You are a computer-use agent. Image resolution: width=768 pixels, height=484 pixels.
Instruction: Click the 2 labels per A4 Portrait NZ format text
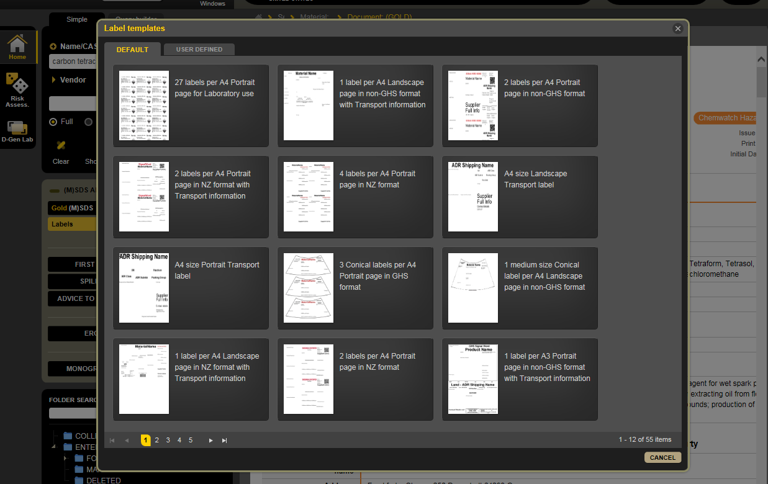tap(377, 362)
